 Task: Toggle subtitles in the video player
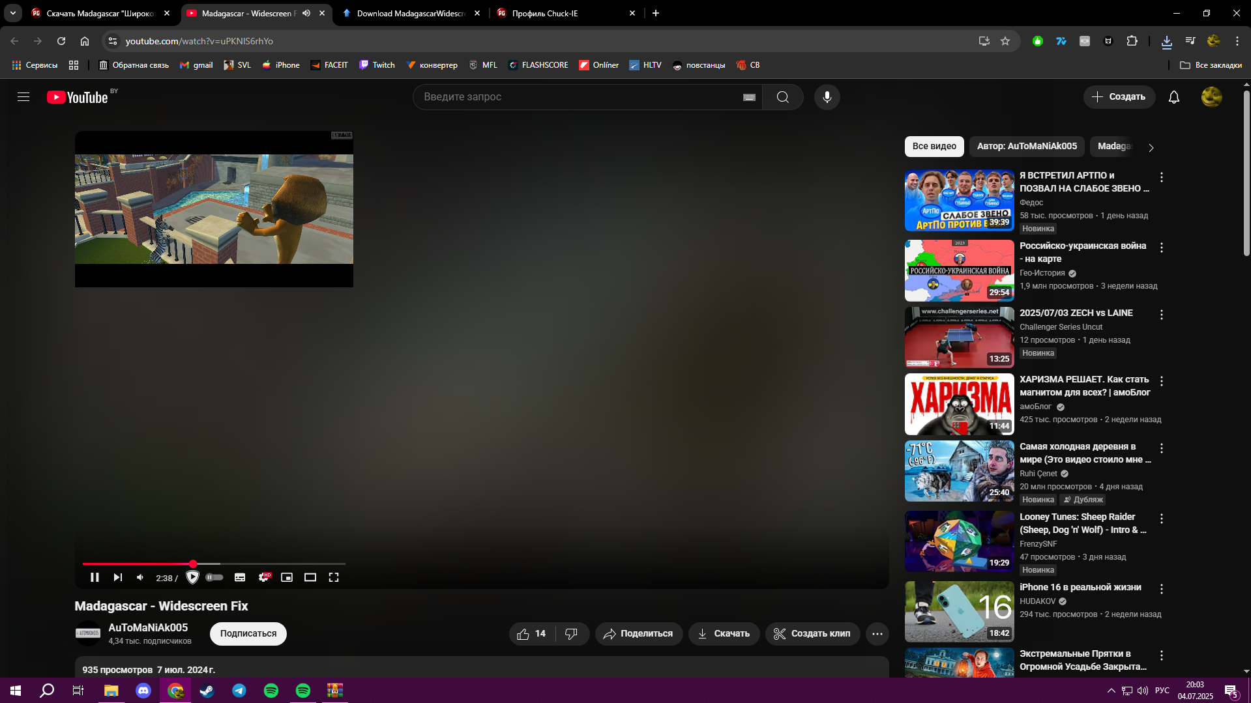240,577
